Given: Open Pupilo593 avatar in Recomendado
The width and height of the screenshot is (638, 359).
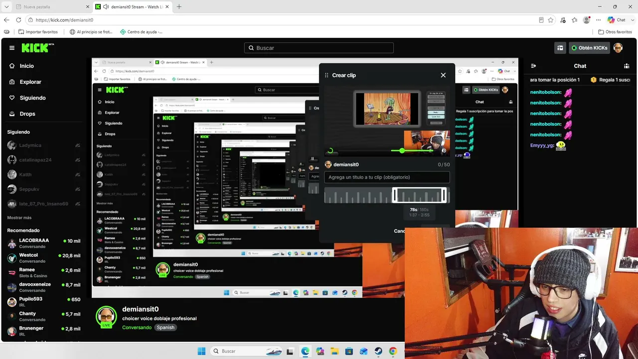Looking at the screenshot, I should pyautogui.click(x=12, y=302).
